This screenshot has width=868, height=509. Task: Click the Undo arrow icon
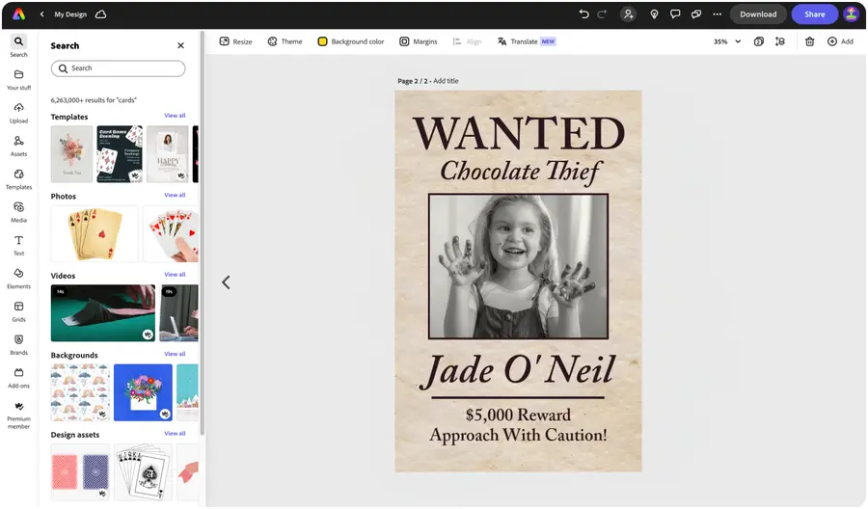point(583,14)
